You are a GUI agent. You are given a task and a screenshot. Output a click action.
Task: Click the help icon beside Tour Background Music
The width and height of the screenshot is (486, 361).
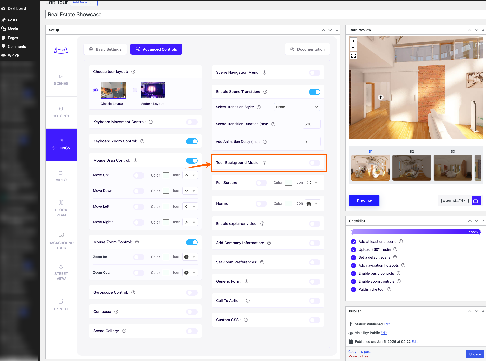click(264, 163)
